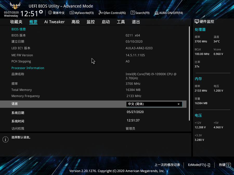Click the info icon in the help area

(x=5, y=139)
